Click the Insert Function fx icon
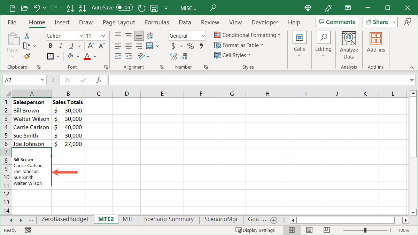Image resolution: width=418 pixels, height=235 pixels. tap(99, 80)
